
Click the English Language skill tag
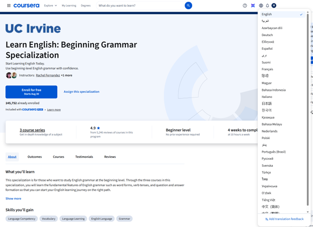pyautogui.click(x=102, y=219)
